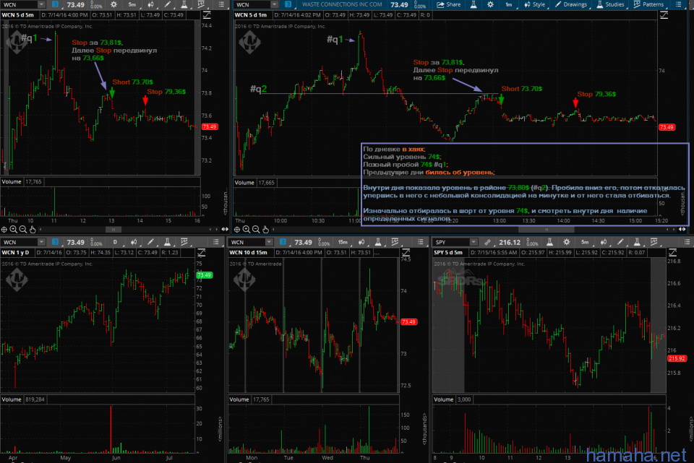Open studies flask in WCN 15m panel
The width and height of the screenshot is (694, 463).
click(378, 242)
